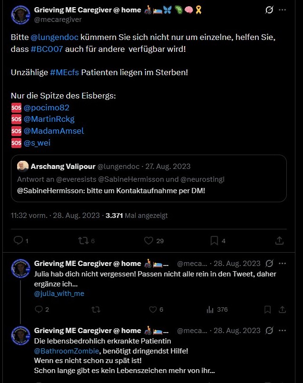303x383 pixels.
Task: Open more options on the BathroomZombie tweet
Action: [x=283, y=331]
